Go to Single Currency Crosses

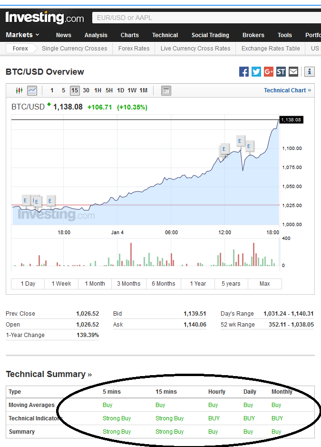(74, 48)
